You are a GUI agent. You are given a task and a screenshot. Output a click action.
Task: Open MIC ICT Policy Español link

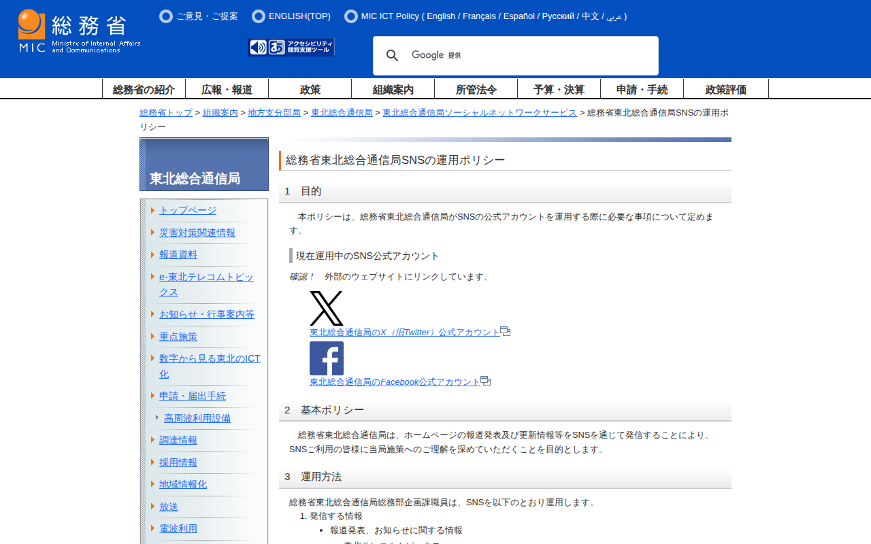pyautogui.click(x=519, y=16)
